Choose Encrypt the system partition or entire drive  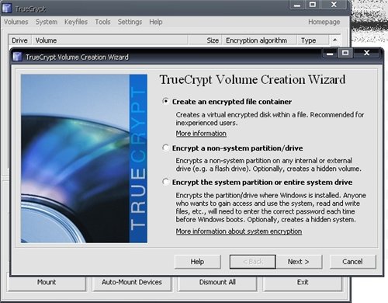(x=165, y=182)
